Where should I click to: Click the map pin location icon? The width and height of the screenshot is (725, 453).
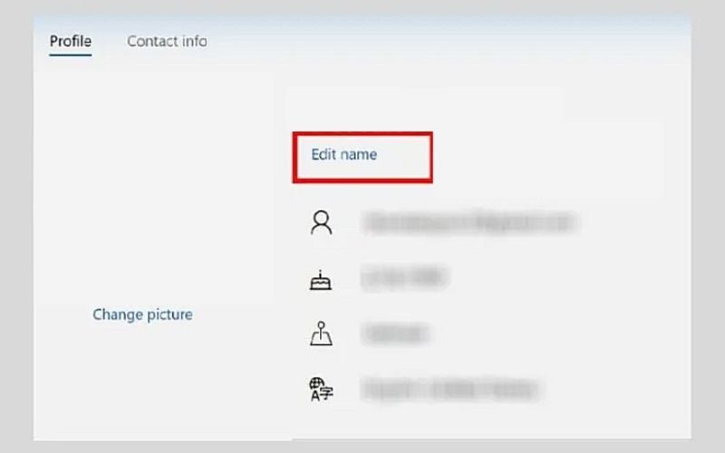click(321, 333)
